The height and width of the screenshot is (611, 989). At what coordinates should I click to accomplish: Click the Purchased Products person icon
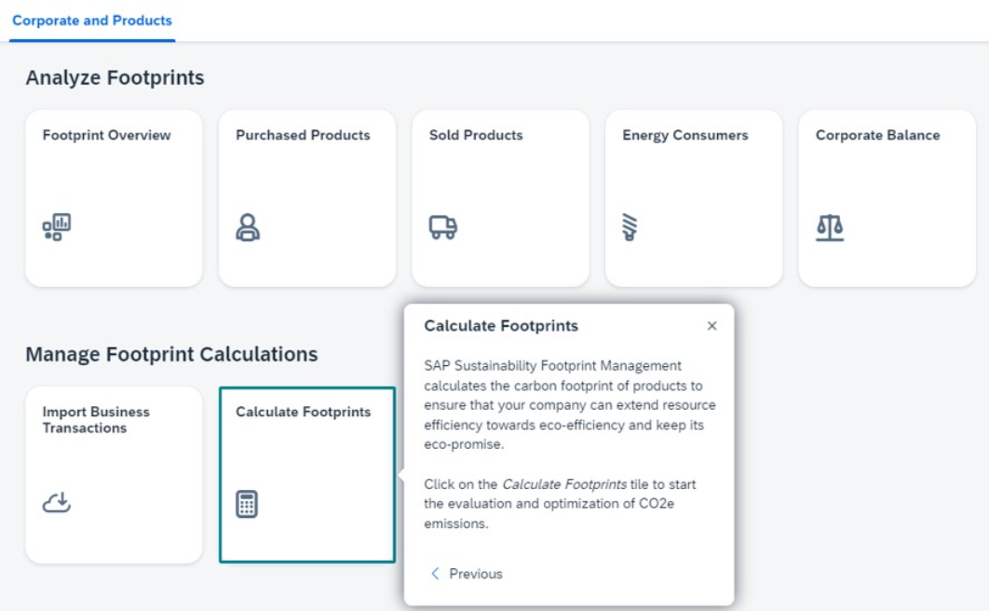click(248, 227)
